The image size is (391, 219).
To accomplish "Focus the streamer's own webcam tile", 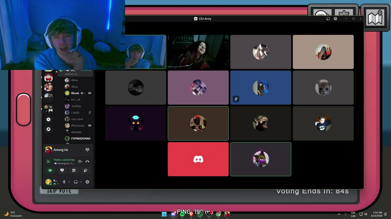I will click(x=145, y=52).
